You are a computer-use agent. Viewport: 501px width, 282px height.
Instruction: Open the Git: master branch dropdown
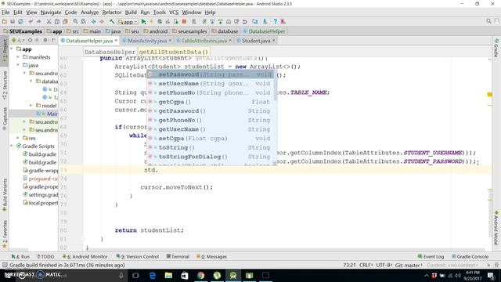coord(409,265)
